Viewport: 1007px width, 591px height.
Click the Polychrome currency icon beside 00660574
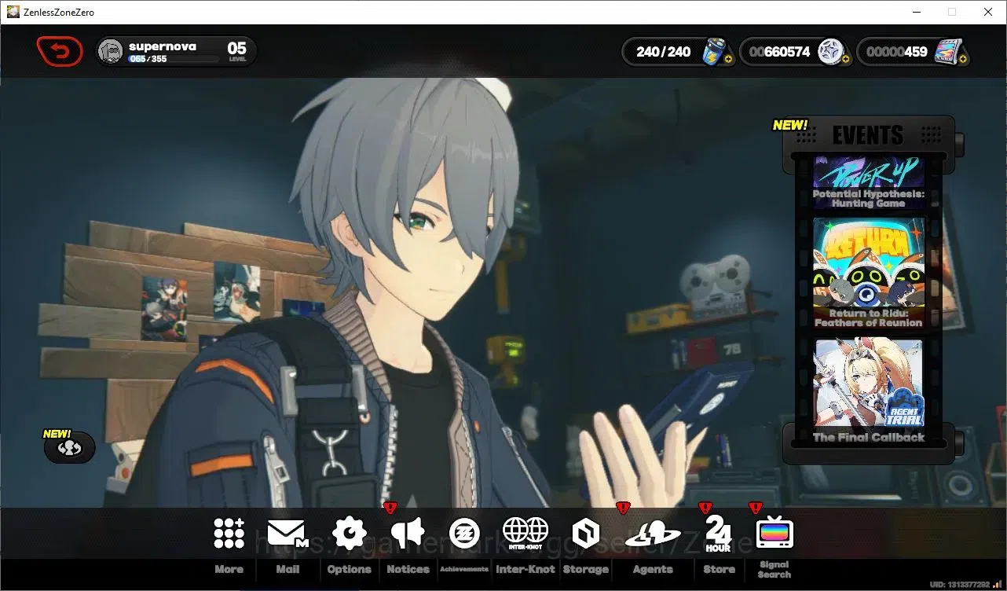[831, 52]
